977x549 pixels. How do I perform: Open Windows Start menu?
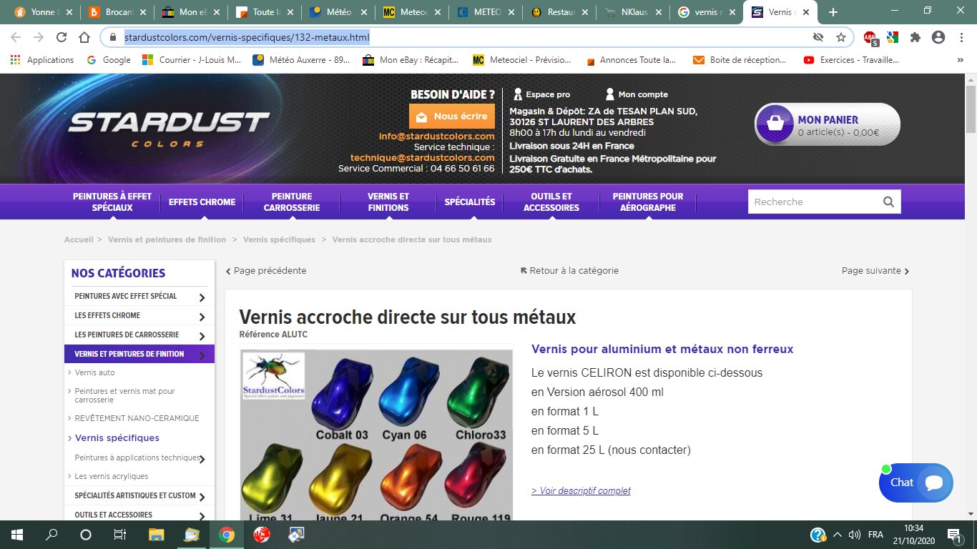coord(16,534)
